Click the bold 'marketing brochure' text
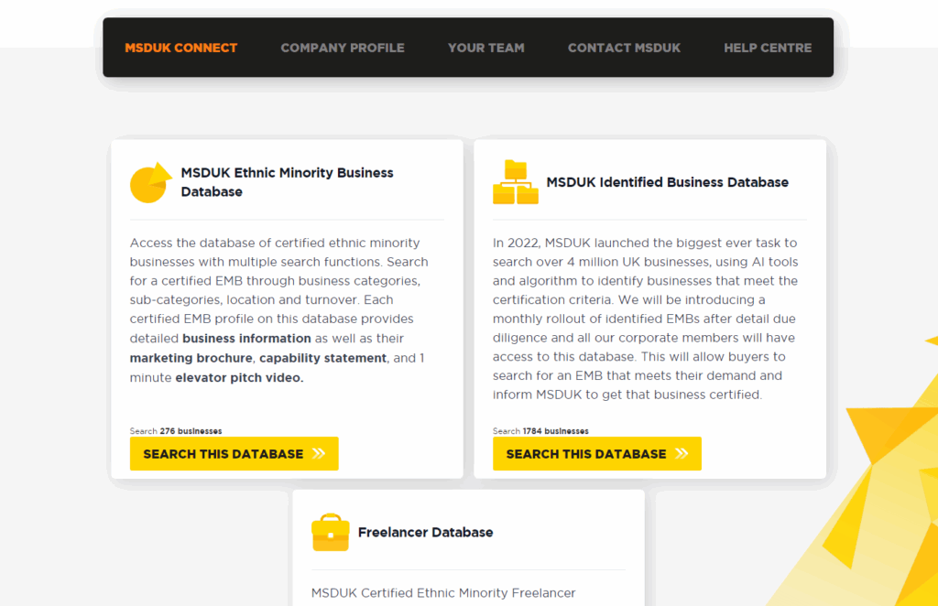Image resolution: width=938 pixels, height=606 pixels. (x=191, y=358)
